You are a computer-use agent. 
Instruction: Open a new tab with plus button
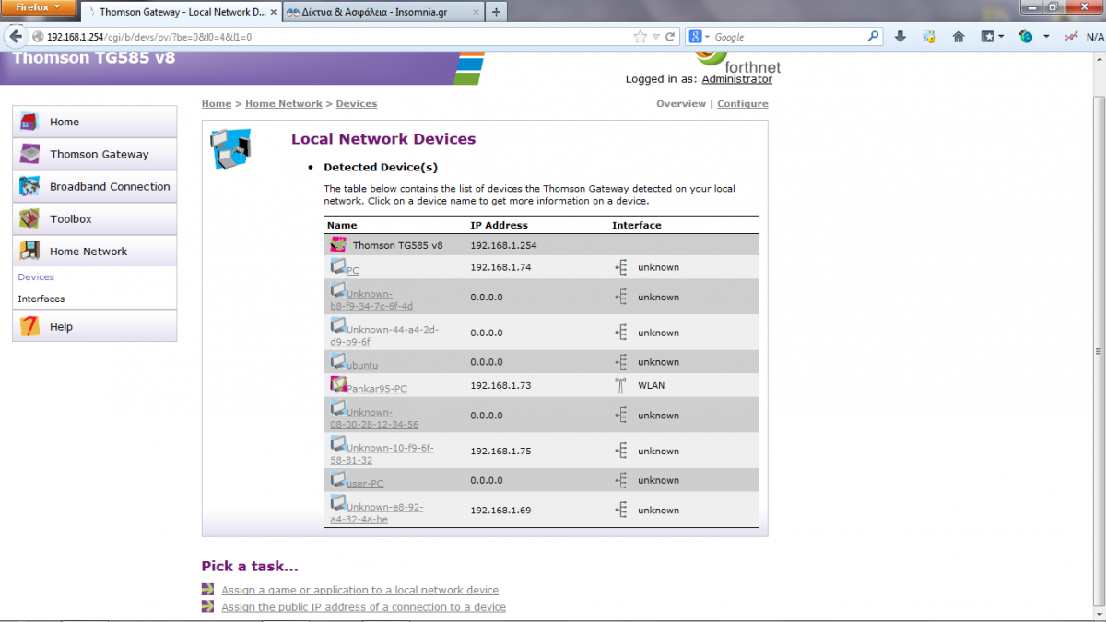(496, 12)
